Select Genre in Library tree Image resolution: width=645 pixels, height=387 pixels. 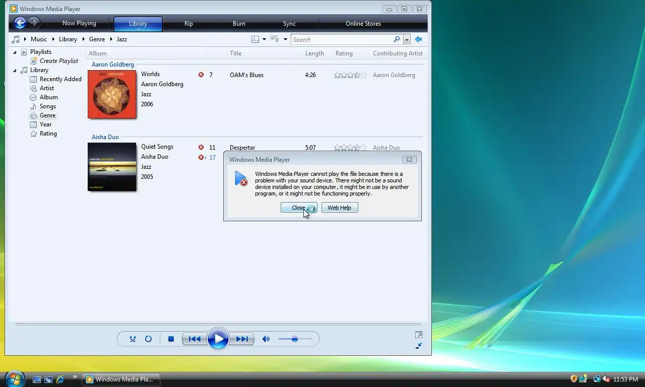tap(48, 115)
